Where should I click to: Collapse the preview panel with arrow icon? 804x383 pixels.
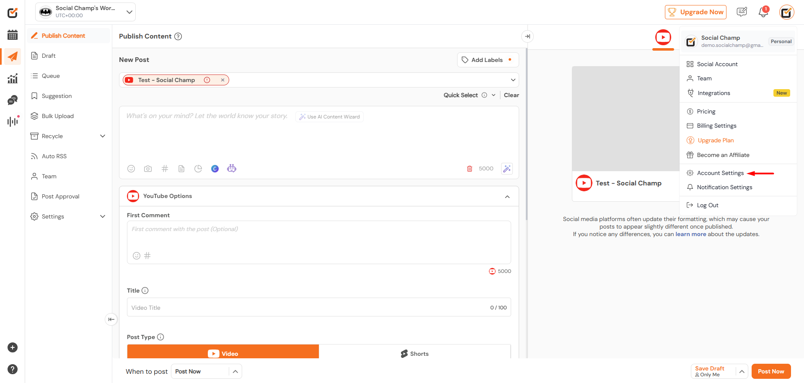point(527,36)
